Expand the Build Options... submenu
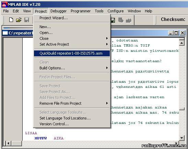 tap(72, 68)
